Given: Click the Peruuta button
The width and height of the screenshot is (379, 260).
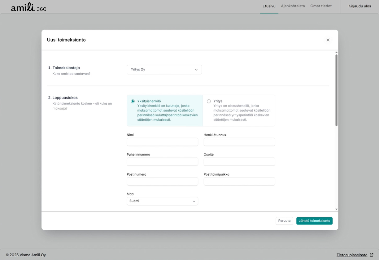Looking at the screenshot, I should pos(284,221).
